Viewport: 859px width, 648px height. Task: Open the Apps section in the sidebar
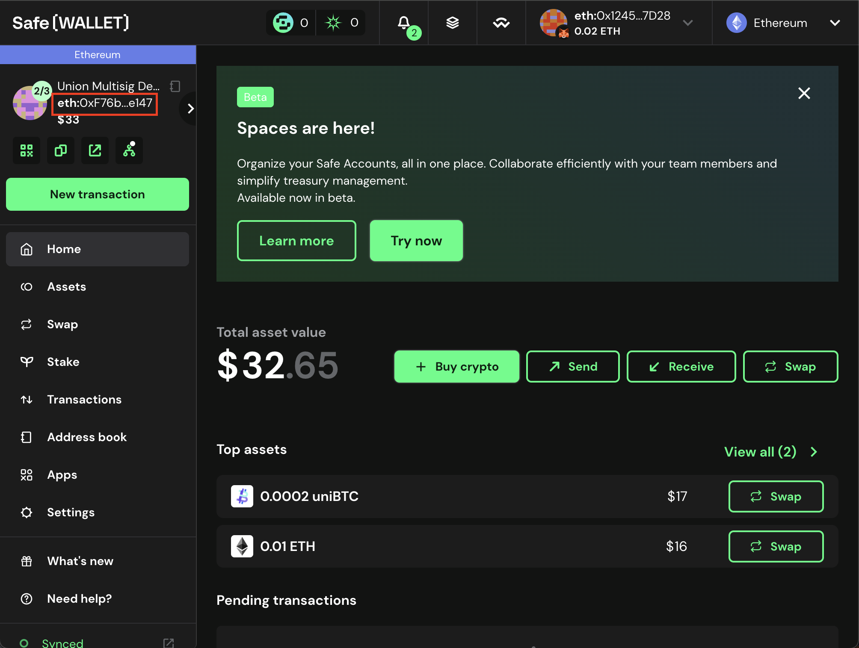coord(62,474)
